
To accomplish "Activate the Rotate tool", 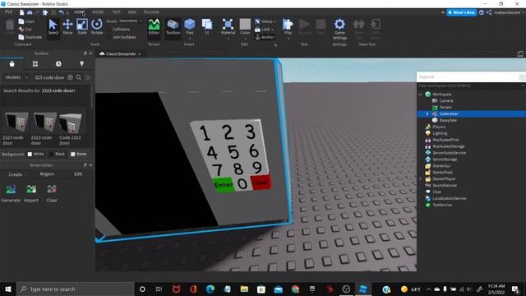I will (x=97, y=27).
